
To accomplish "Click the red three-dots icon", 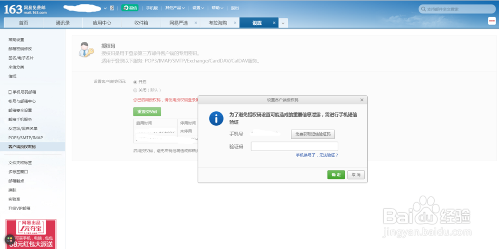I will coord(492,20).
